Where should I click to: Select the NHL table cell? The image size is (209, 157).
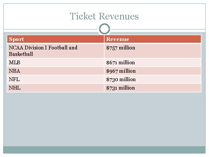click(15, 88)
